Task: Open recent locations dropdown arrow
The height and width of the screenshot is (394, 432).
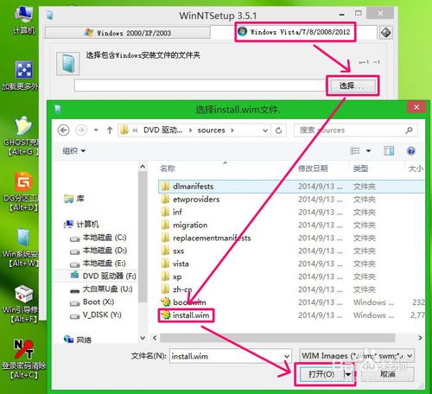Action: tap(96, 130)
